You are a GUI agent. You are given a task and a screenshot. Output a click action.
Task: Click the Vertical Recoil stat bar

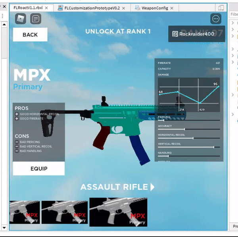coord(189,147)
